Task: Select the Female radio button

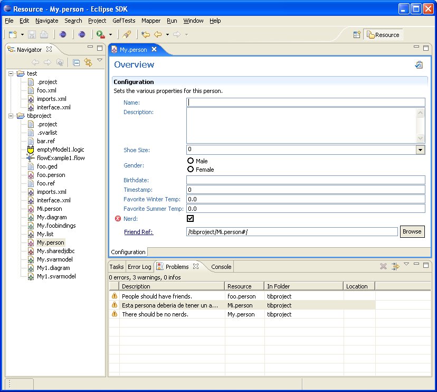Action: point(191,169)
